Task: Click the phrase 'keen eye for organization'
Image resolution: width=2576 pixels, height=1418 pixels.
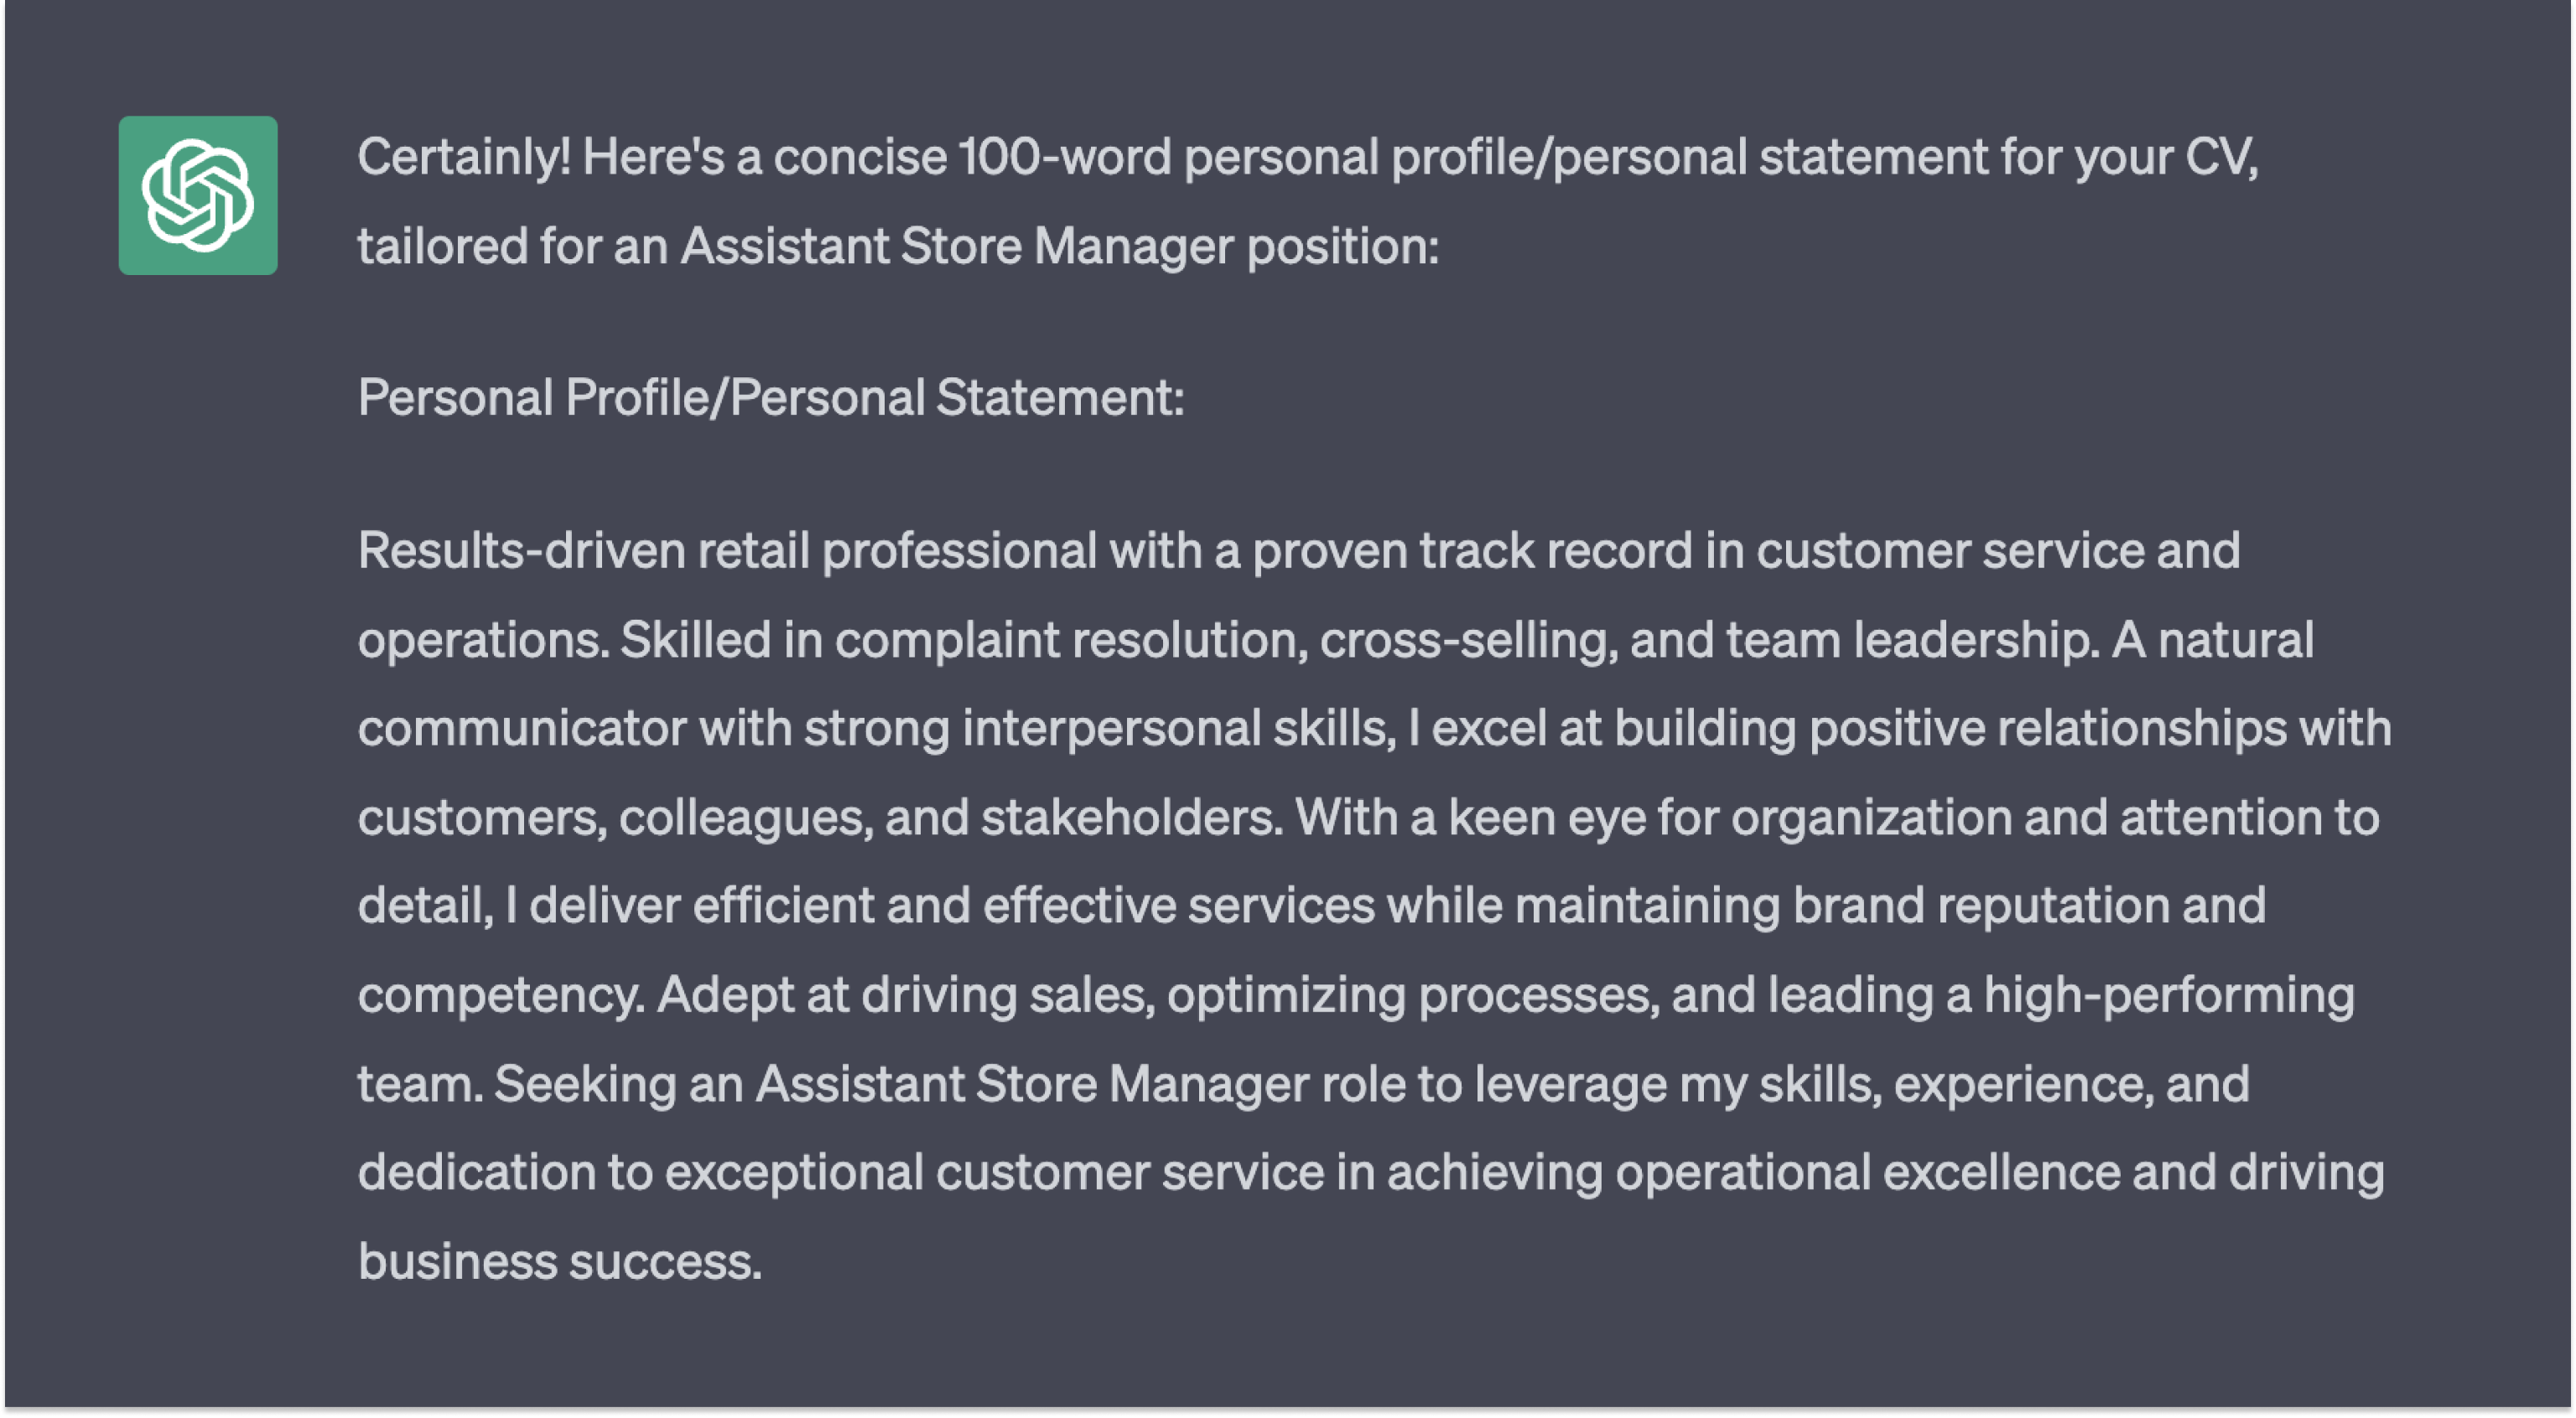Action: 1730,817
